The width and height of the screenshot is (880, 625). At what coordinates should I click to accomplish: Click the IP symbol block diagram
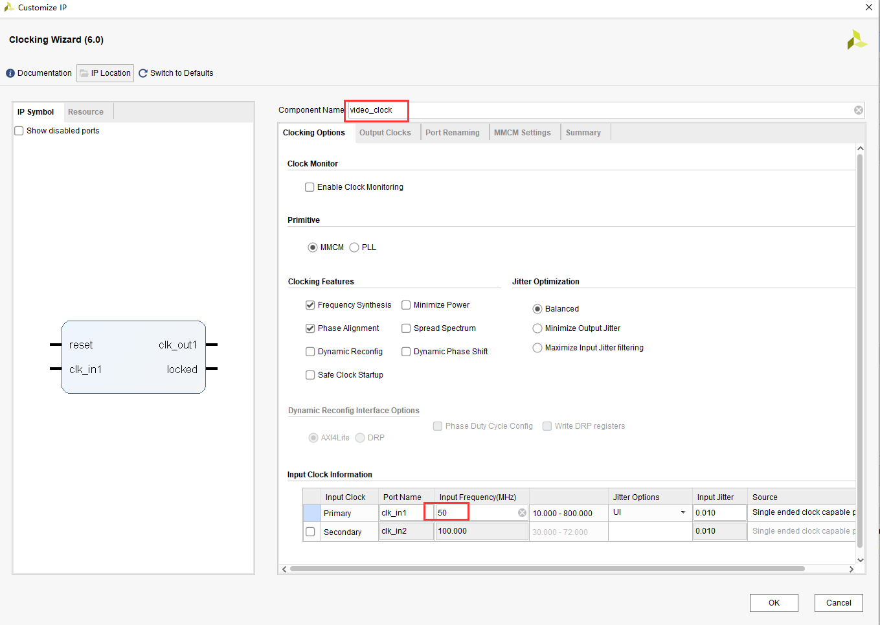click(133, 357)
